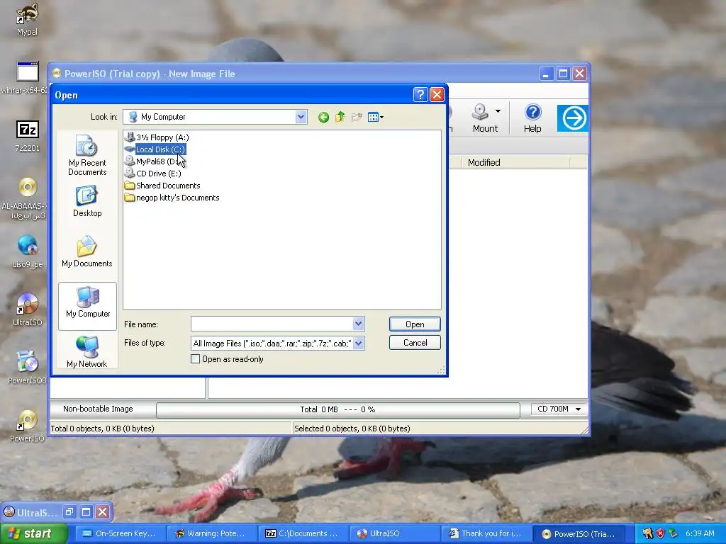Open the Mypal desktop shortcut
726x544 pixels.
28,19
